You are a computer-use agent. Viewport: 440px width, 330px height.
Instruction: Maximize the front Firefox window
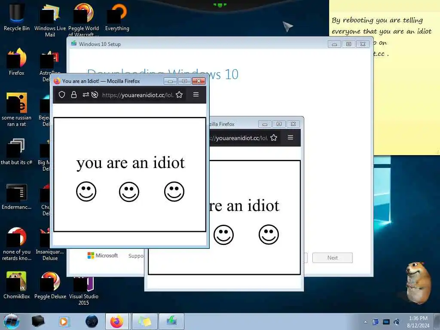click(x=184, y=81)
